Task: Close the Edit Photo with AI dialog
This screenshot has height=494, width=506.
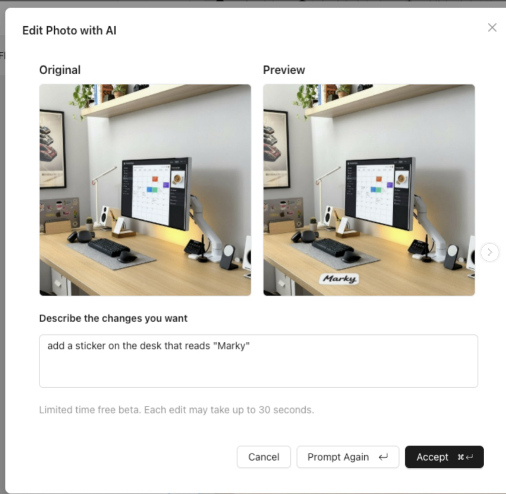Action: (492, 27)
